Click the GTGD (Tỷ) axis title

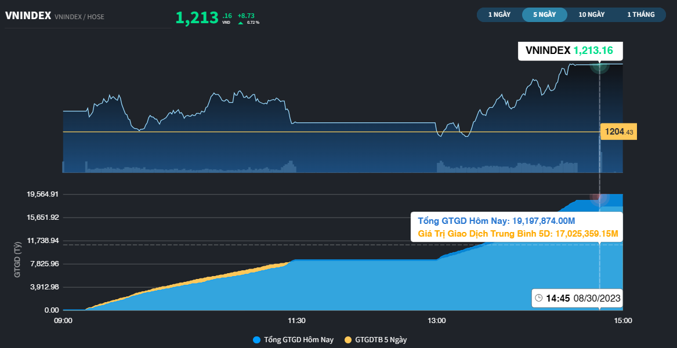click(x=18, y=259)
